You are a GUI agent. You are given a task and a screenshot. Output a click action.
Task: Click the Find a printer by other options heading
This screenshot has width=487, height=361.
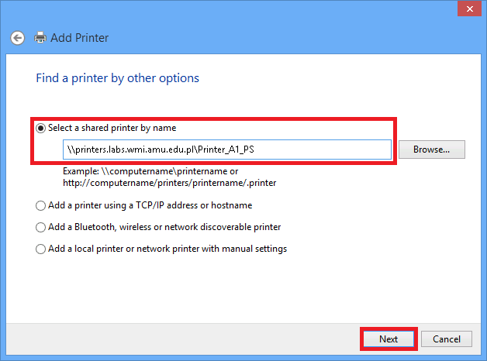[x=117, y=78]
